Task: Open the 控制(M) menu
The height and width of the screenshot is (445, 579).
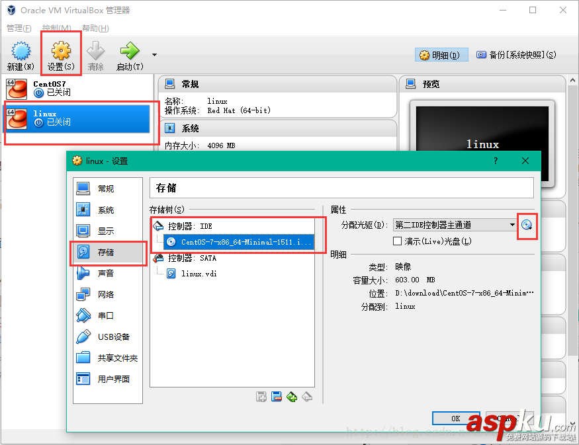Action: tap(56, 28)
